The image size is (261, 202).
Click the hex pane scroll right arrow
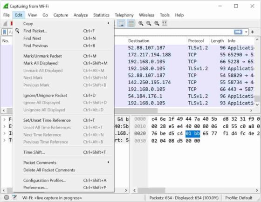click(x=257, y=190)
